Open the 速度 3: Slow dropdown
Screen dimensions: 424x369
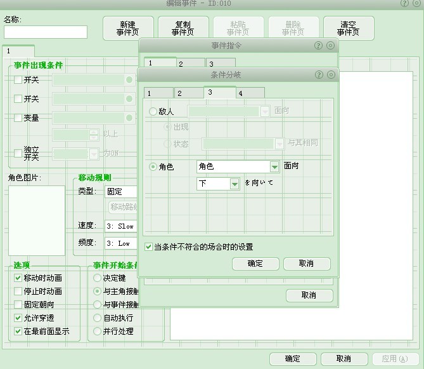(x=121, y=226)
